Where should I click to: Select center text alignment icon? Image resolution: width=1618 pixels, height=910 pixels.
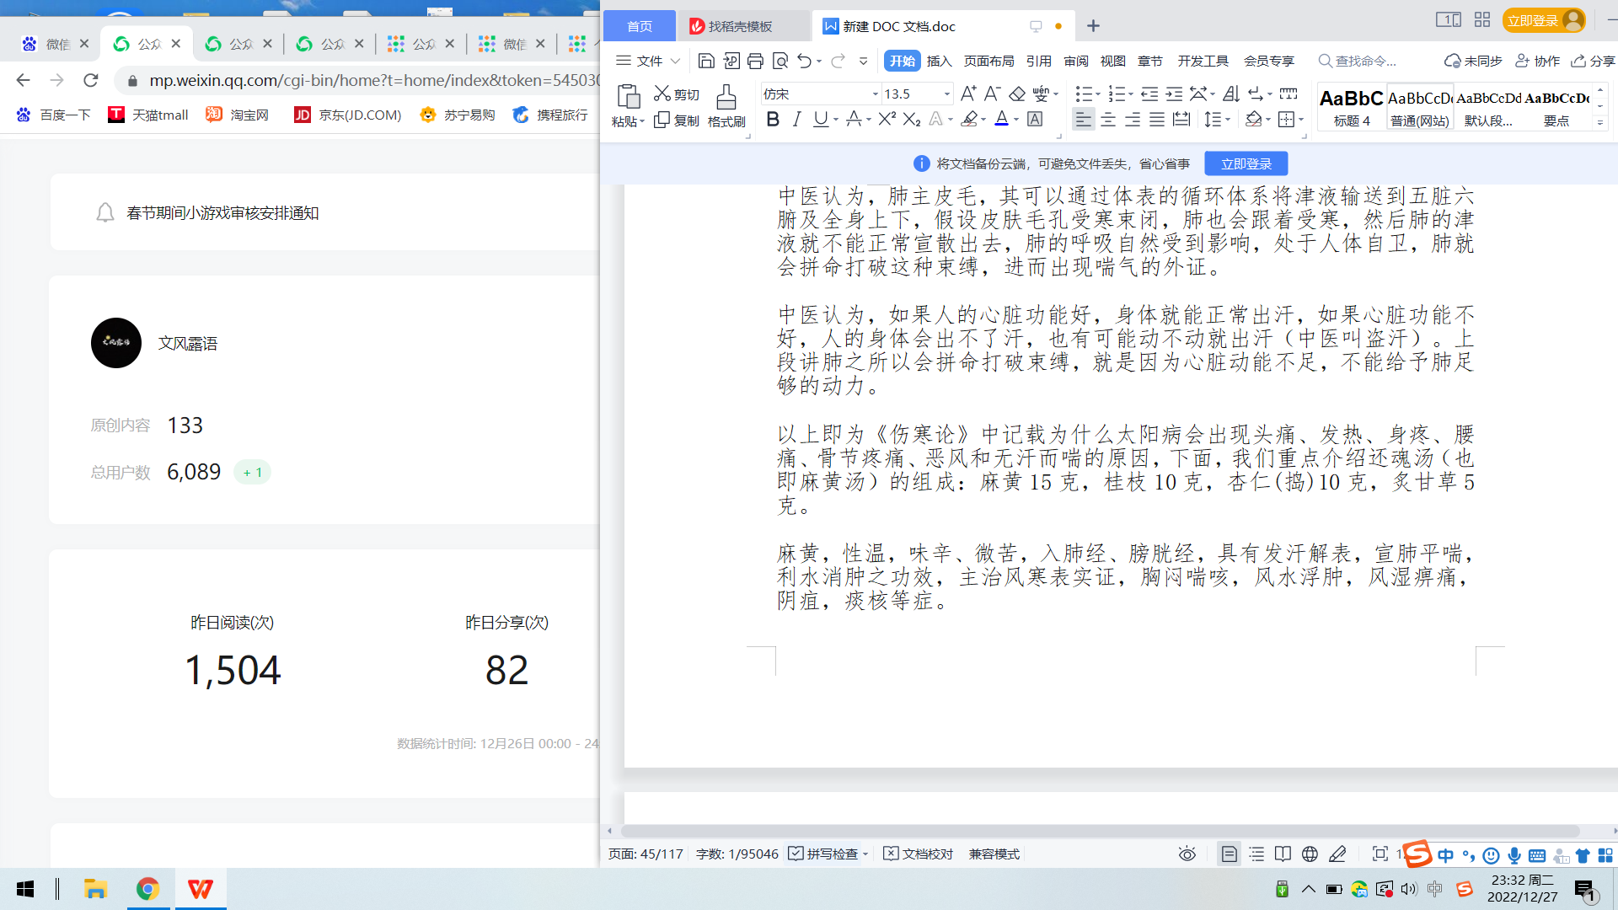[1108, 120]
